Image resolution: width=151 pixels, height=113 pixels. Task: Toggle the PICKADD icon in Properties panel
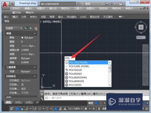(x=36, y=28)
